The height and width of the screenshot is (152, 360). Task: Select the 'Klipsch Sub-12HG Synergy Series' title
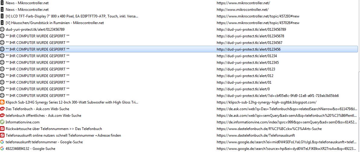[x=72, y=102]
